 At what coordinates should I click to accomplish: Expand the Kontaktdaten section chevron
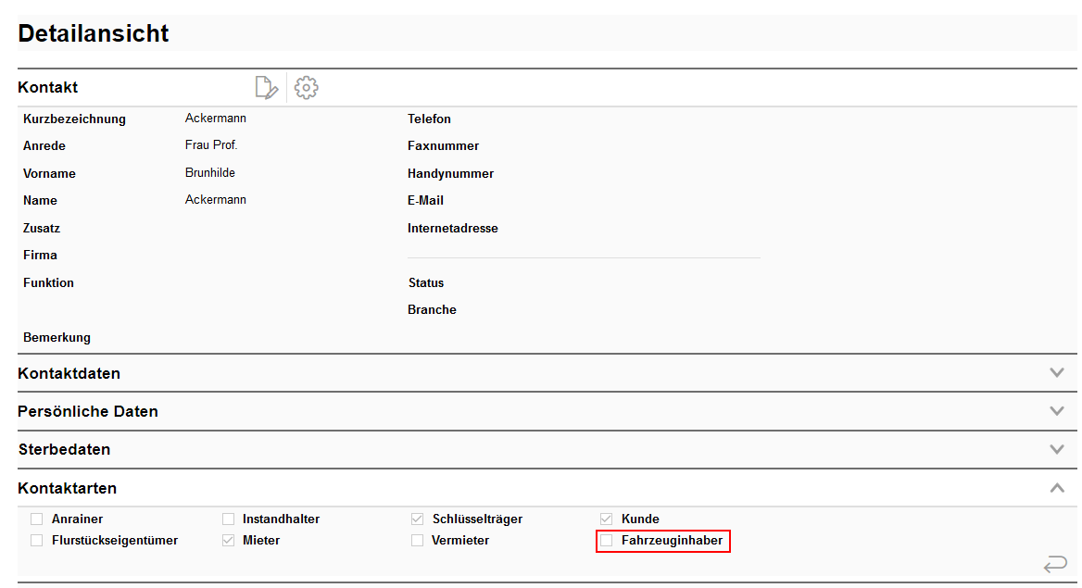[1057, 373]
